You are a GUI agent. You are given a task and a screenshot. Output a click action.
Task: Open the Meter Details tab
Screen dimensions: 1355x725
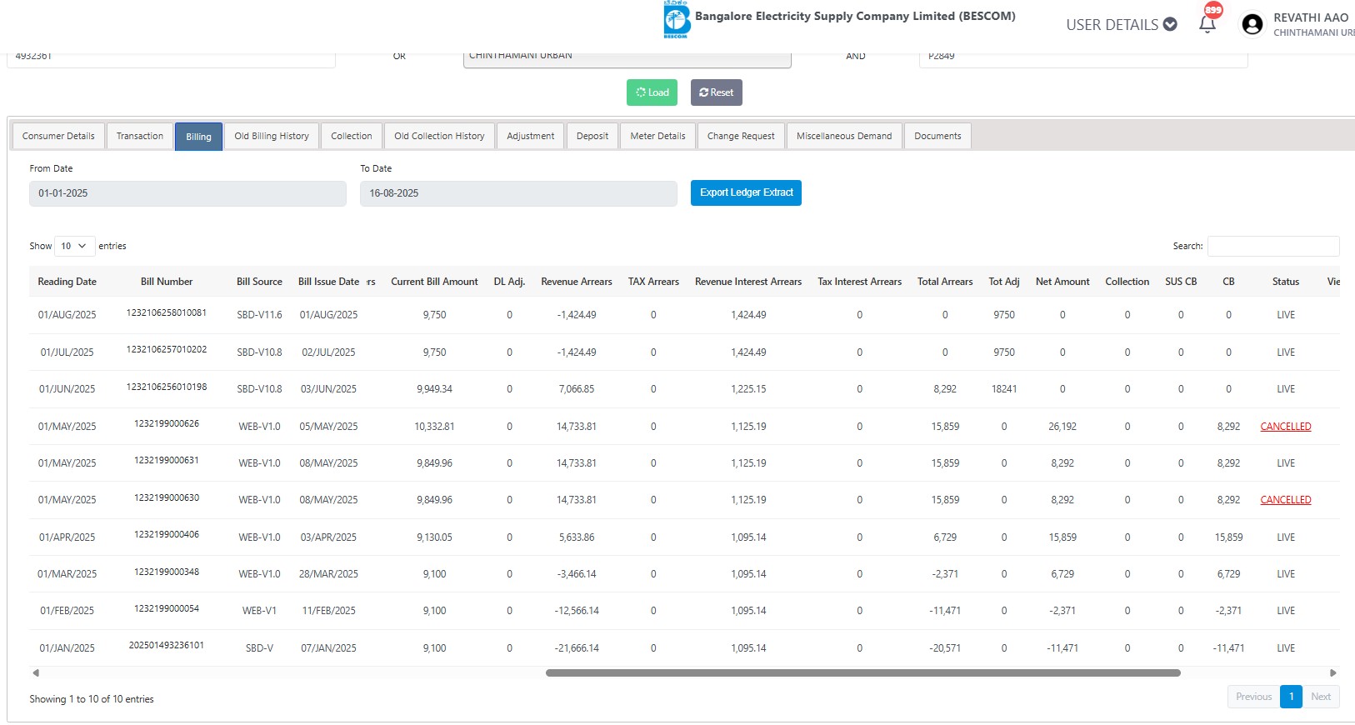point(657,136)
